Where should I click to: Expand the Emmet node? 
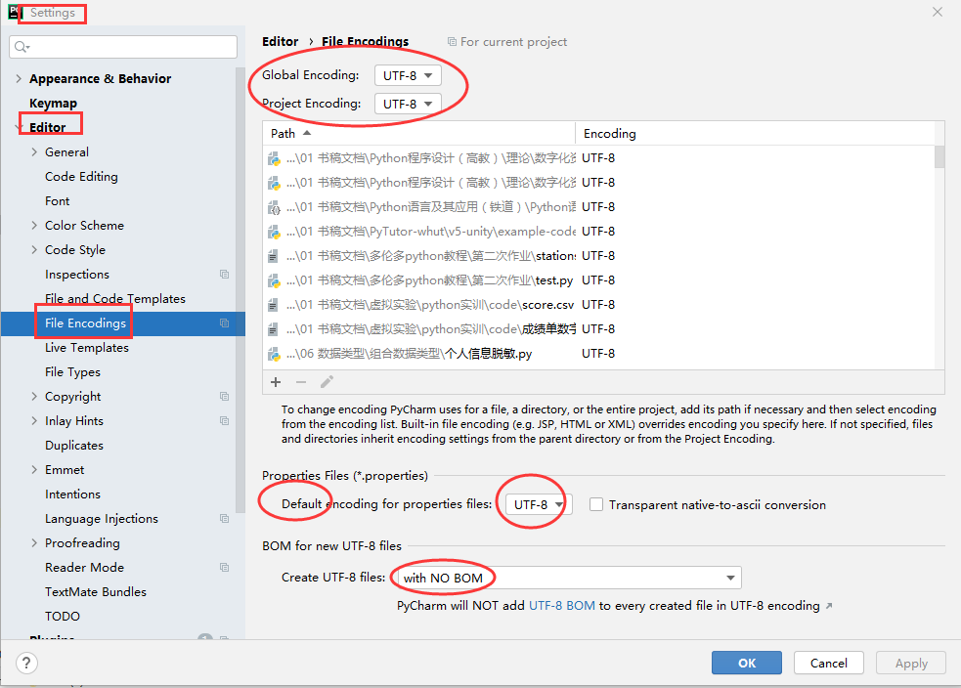[x=34, y=470]
